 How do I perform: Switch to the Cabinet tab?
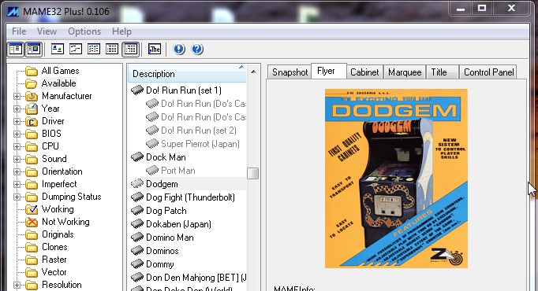pos(364,72)
